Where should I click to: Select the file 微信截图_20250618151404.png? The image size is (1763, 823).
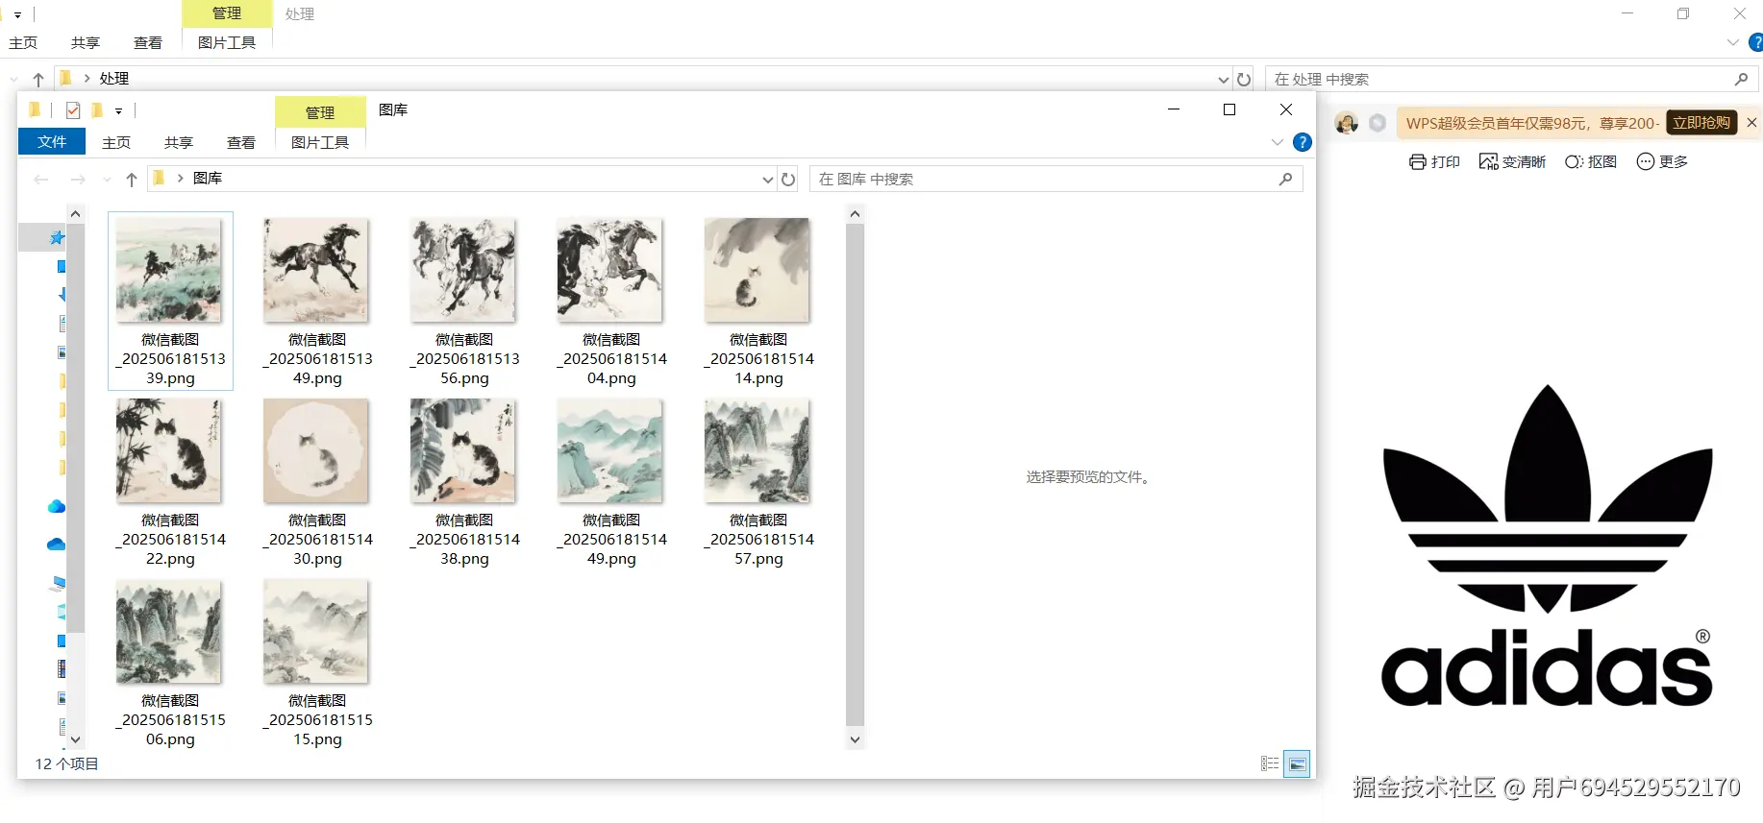coord(610,301)
